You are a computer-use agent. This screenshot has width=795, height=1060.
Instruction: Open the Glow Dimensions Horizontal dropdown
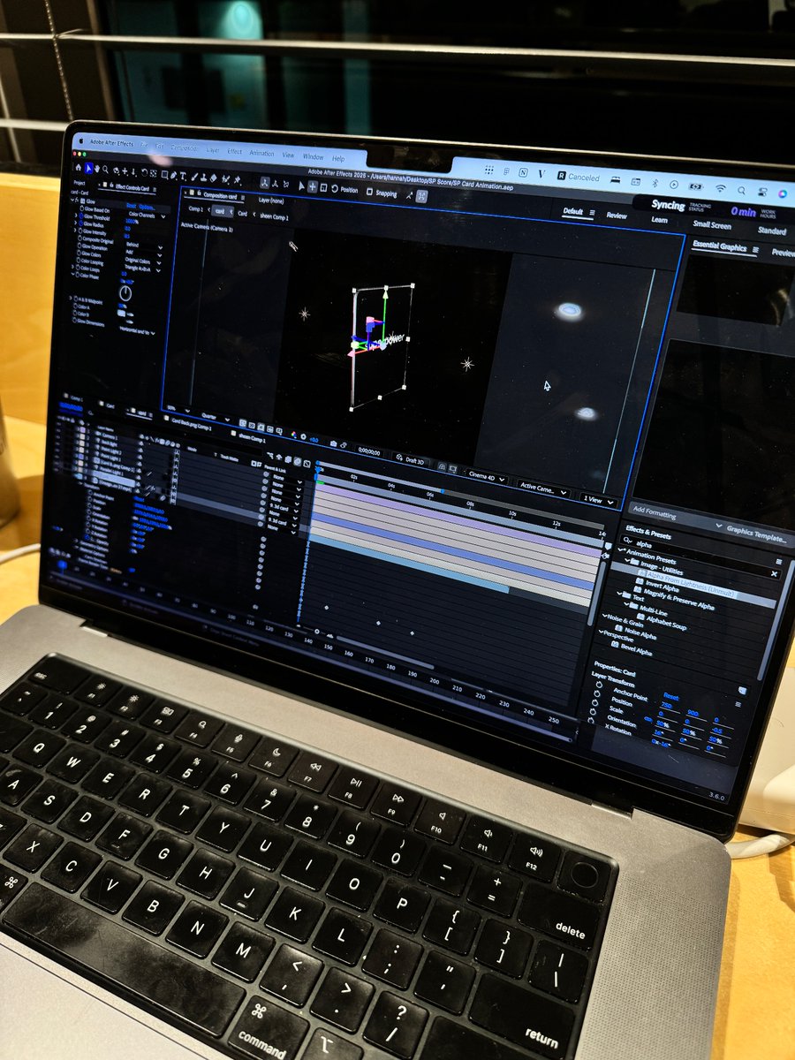[137, 330]
